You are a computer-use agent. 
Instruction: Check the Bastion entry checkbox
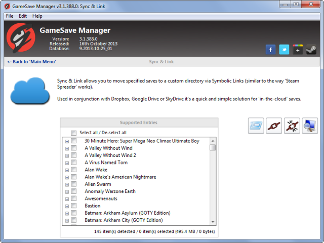[x=74, y=206]
